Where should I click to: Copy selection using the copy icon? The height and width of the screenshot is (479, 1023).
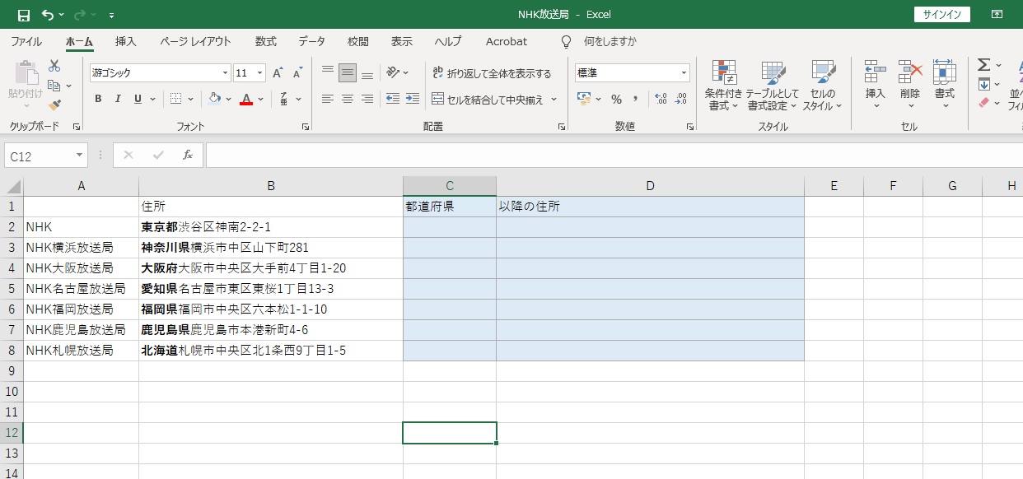tap(54, 86)
